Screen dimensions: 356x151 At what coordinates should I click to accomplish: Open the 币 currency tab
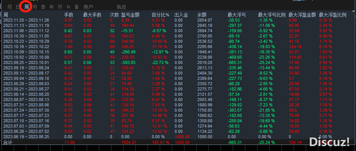60,7
